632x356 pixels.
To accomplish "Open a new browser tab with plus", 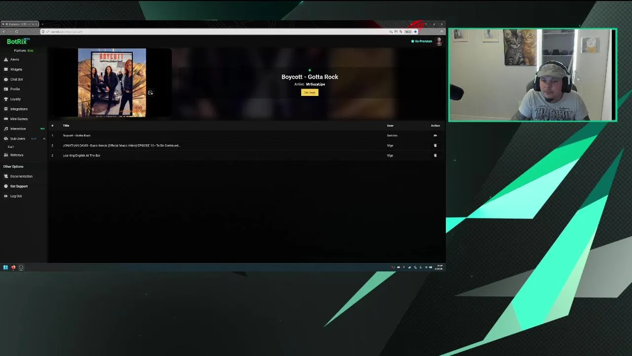I will [x=42, y=24].
